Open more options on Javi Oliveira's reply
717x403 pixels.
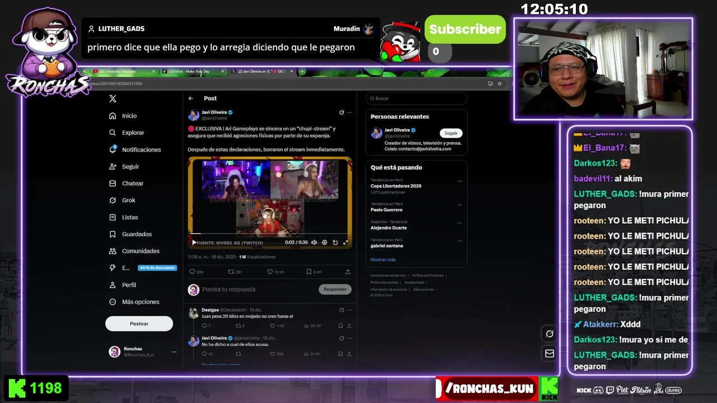click(x=349, y=338)
